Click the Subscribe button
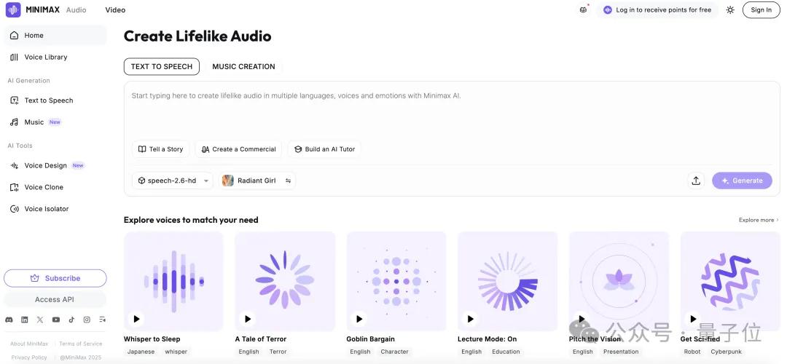 coord(55,278)
